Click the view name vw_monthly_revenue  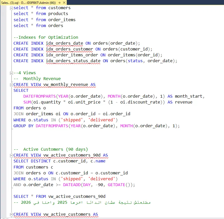65,85
